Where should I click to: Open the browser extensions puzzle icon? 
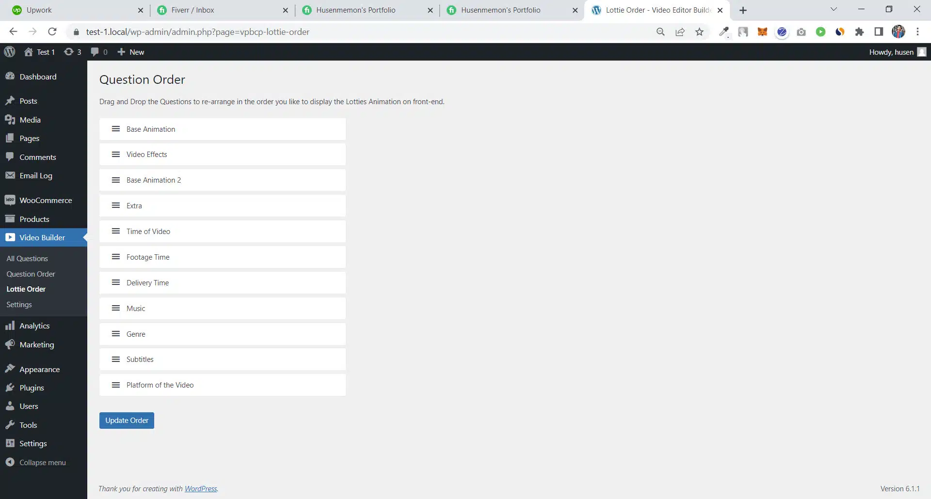[859, 32]
